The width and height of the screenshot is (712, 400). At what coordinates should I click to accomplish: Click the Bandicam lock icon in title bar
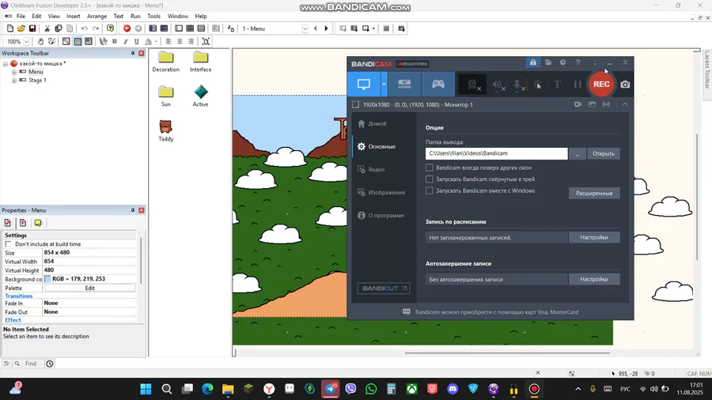[x=533, y=62]
